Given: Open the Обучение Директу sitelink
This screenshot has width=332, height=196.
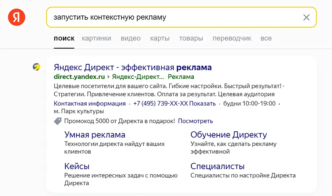Looking at the screenshot, I should (229, 135).
